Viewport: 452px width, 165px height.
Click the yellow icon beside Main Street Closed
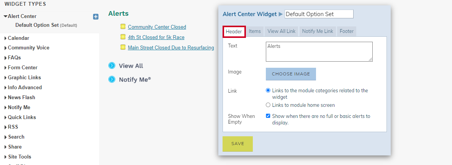coord(123,47)
